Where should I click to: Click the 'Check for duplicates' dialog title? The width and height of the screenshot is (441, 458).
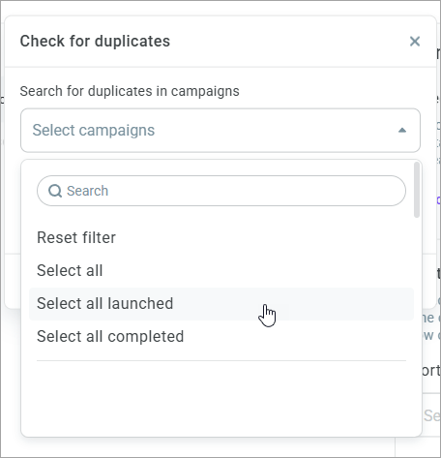(95, 42)
